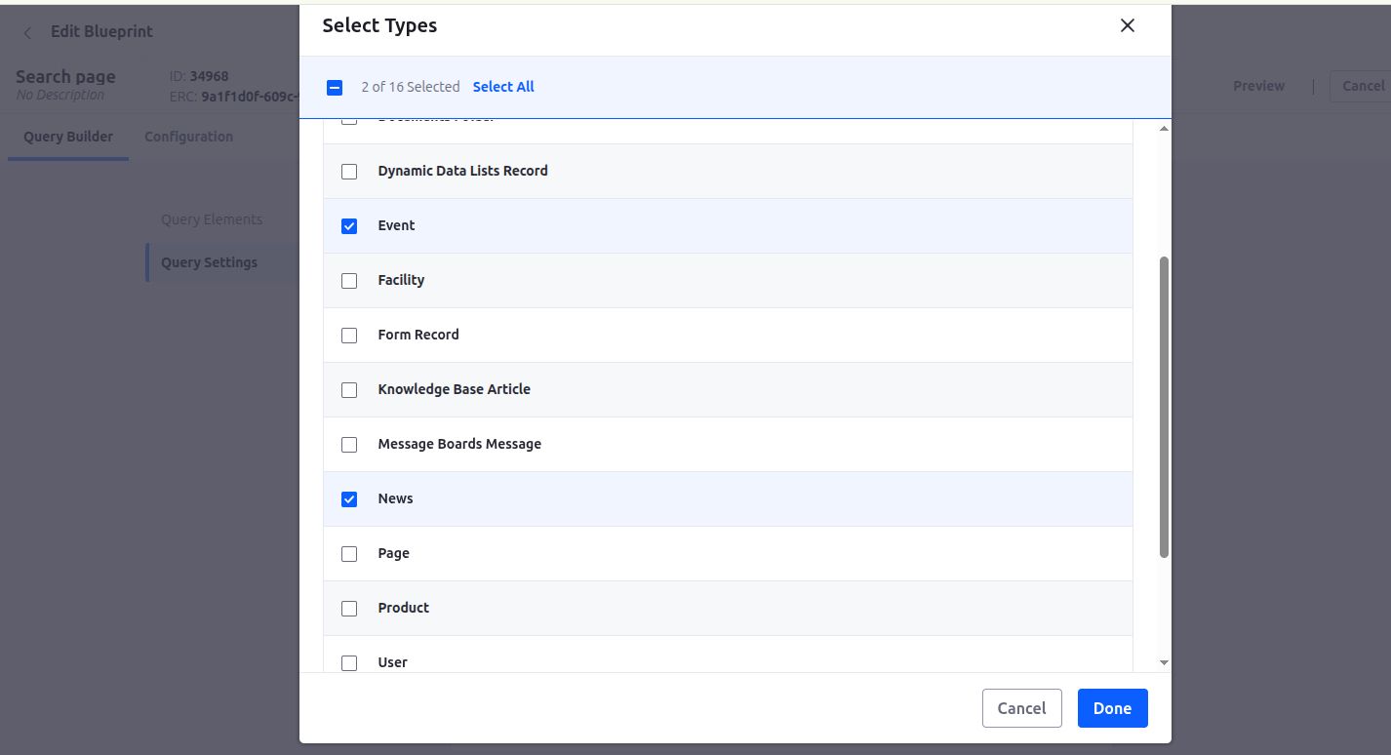Uncheck the Event type checkbox
The height and width of the screenshot is (755, 1391).
tap(349, 226)
